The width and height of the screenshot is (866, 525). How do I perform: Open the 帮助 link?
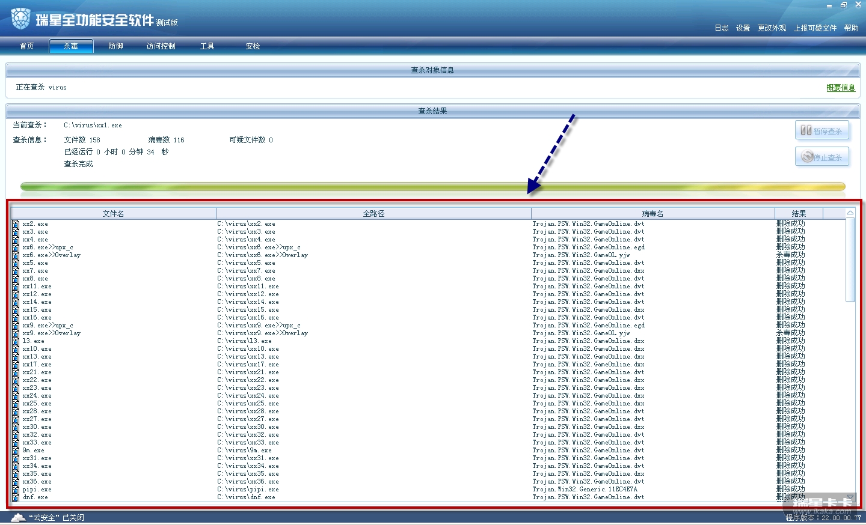pos(852,28)
